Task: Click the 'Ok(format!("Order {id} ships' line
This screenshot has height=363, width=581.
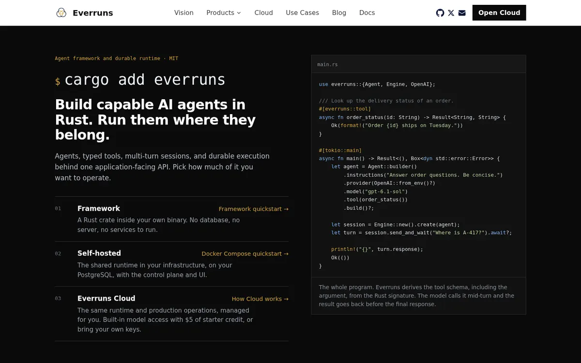Action: [397, 125]
